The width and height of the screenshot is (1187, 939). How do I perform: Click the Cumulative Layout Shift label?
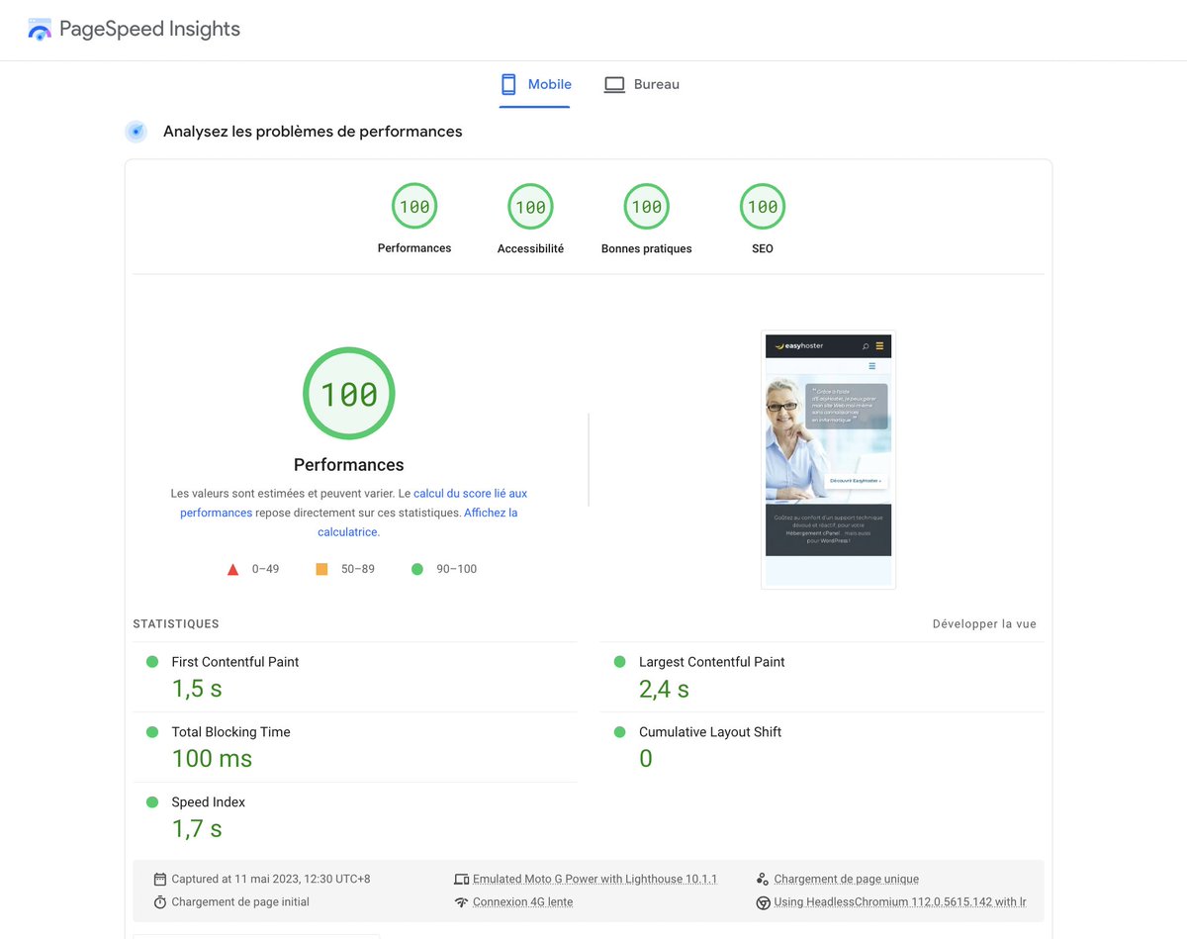[x=710, y=732]
